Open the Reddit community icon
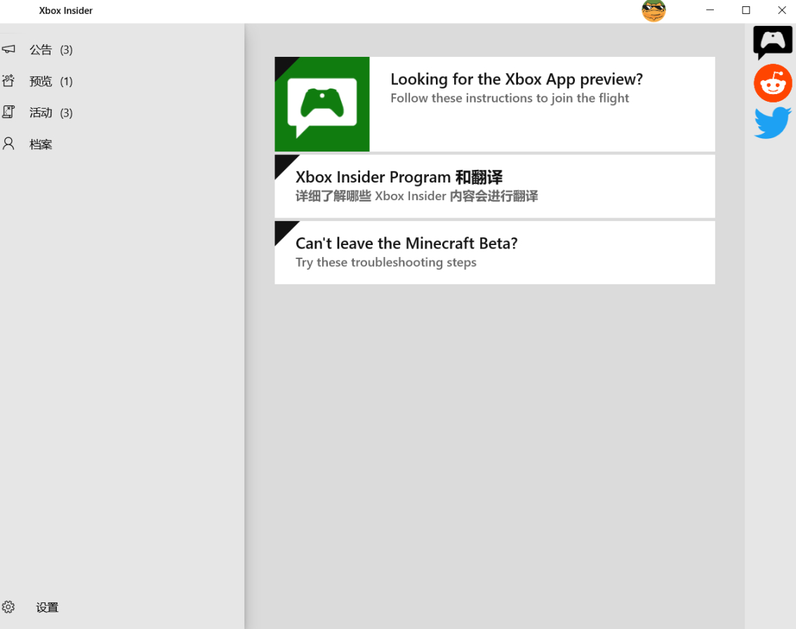This screenshot has width=796, height=629. coord(773,84)
